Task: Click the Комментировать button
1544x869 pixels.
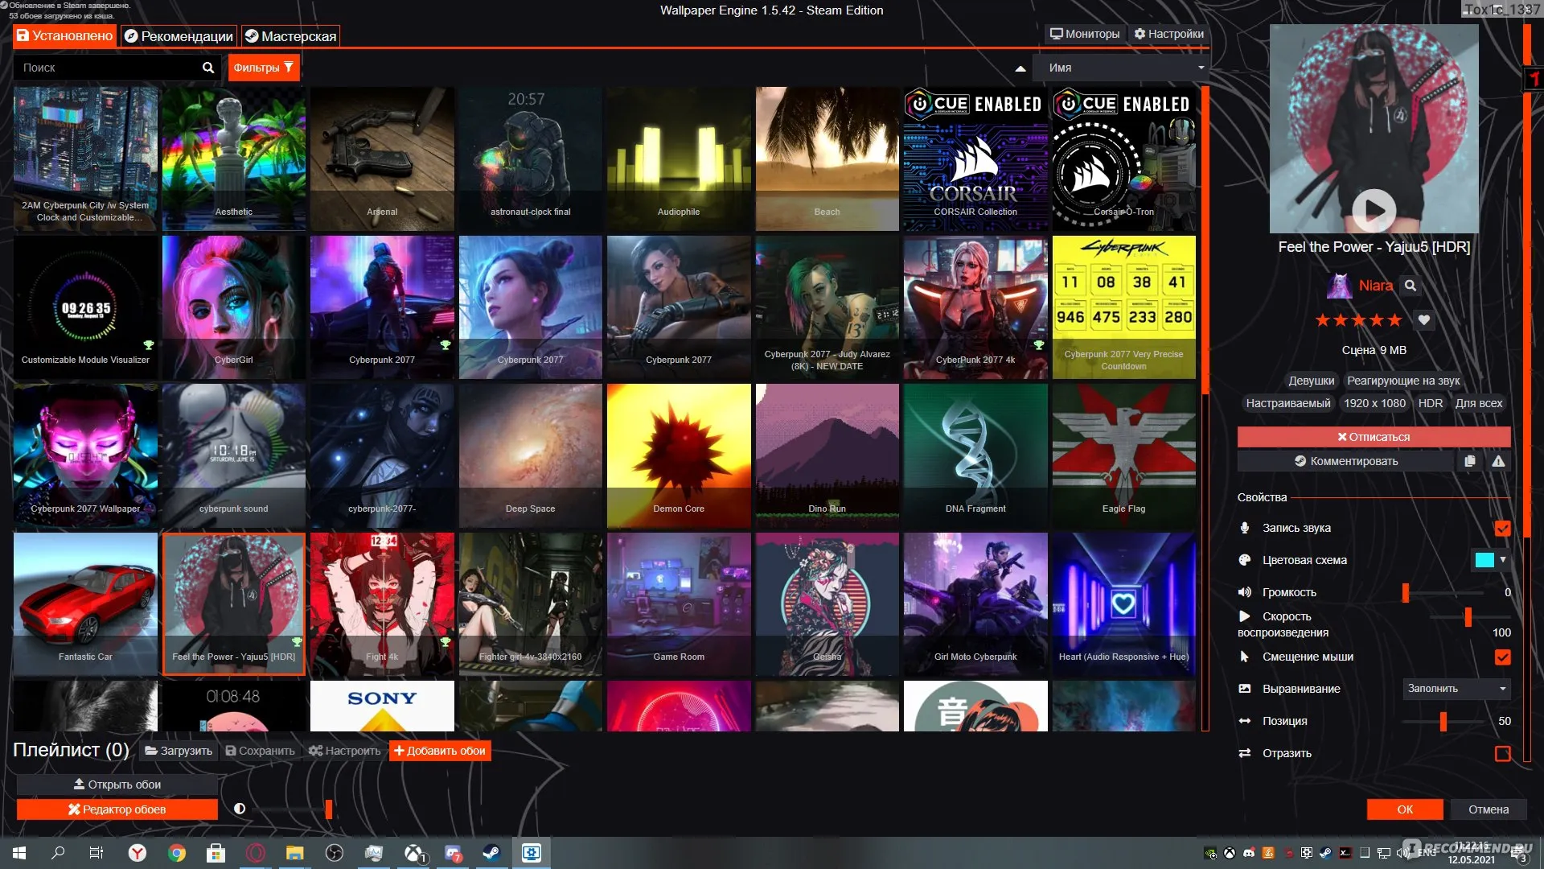Action: [1345, 461]
